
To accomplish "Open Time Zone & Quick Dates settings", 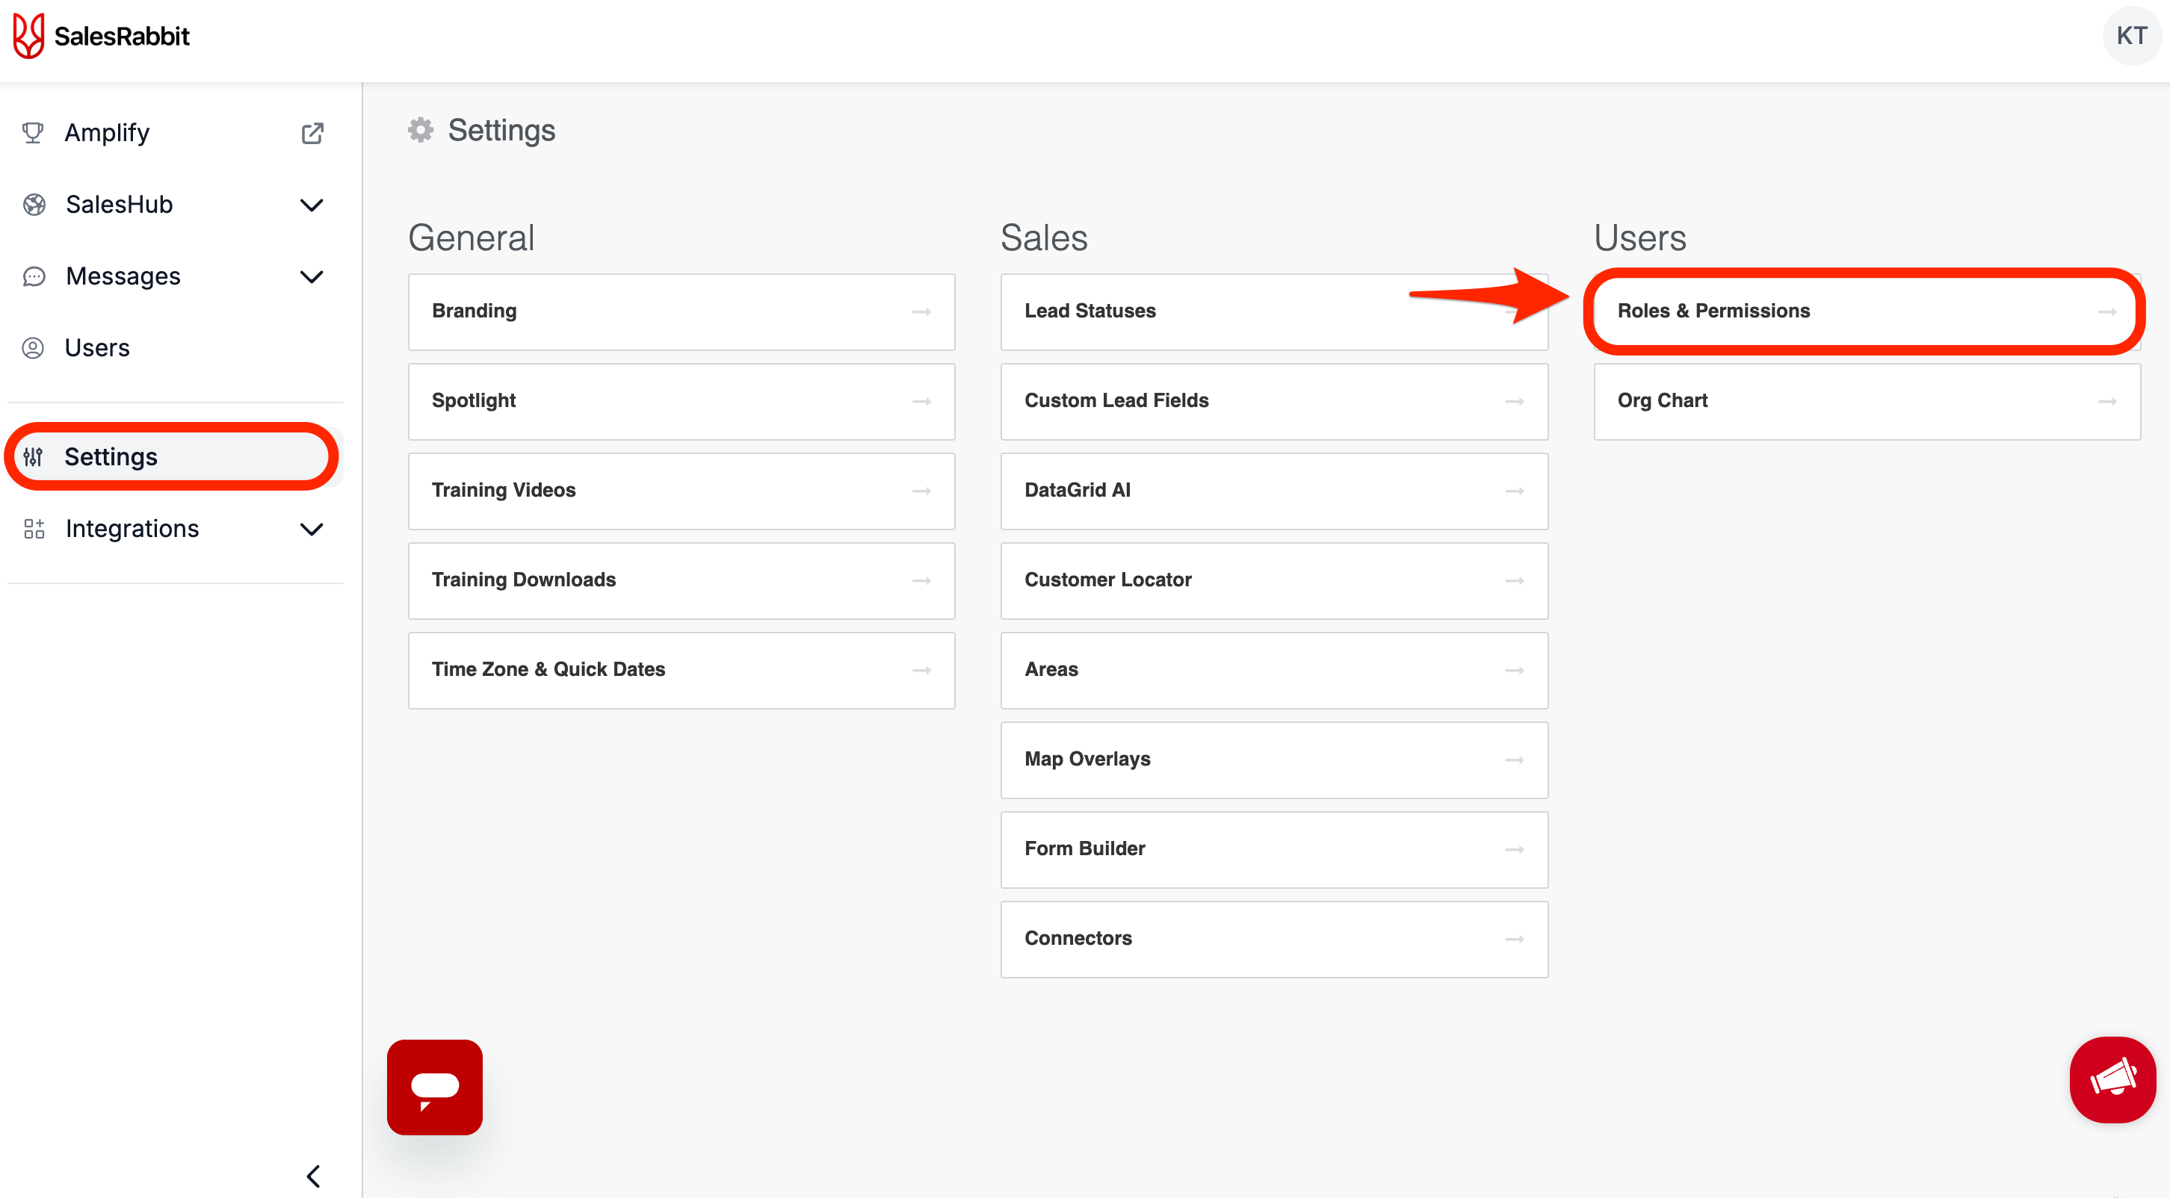I will click(681, 670).
